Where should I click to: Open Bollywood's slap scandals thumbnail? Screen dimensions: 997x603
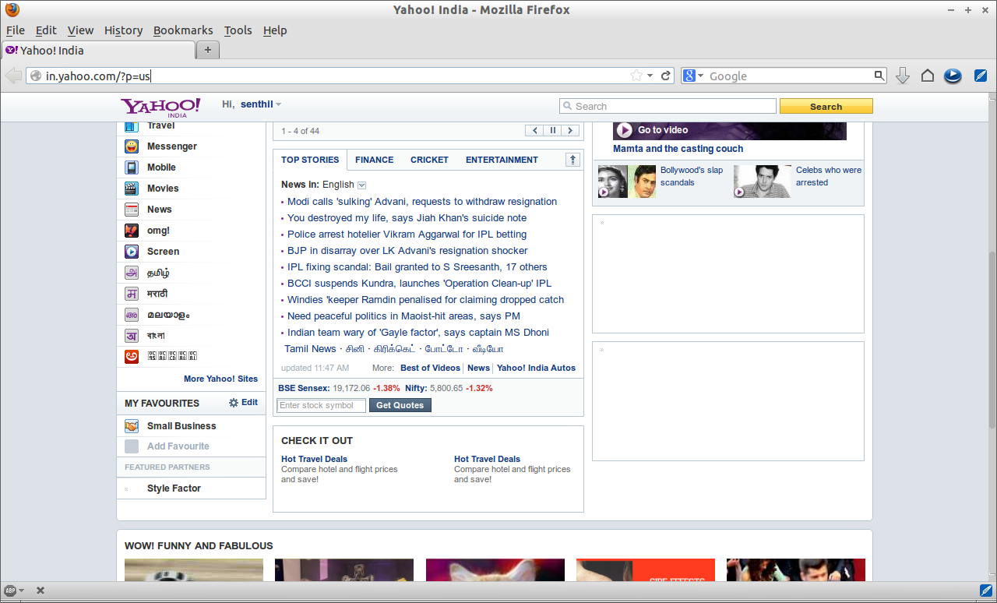pos(626,181)
